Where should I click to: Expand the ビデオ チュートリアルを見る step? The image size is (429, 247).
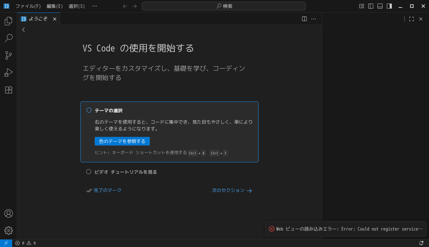tap(125, 172)
